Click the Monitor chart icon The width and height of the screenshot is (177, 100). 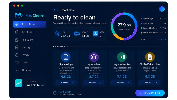pyautogui.click(x=17, y=62)
